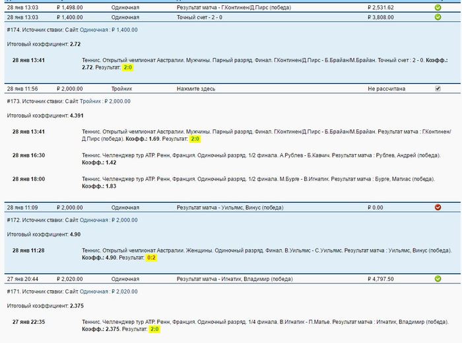Click green win icon for ₽ 3,808.00 bet

(x=438, y=17)
